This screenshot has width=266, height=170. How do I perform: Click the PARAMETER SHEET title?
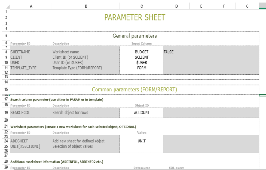[135, 17]
